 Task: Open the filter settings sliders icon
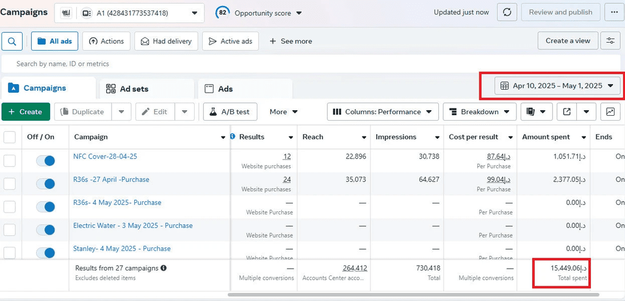coord(610,41)
